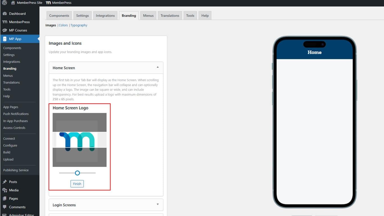This screenshot has width=384, height=216.
Task: Switch to the Components tab
Action: pyautogui.click(x=59, y=16)
